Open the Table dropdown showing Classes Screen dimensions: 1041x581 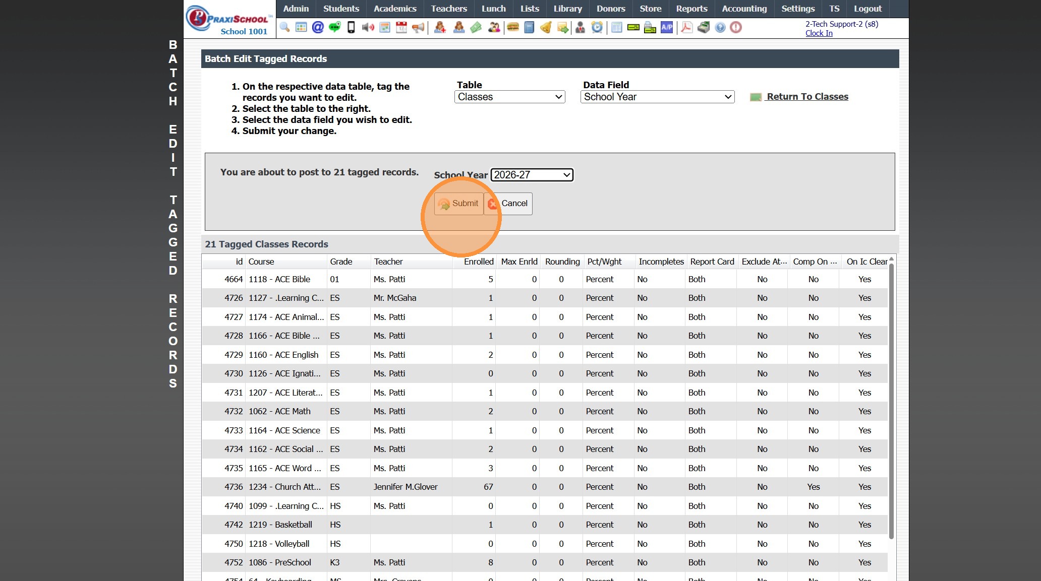(509, 97)
